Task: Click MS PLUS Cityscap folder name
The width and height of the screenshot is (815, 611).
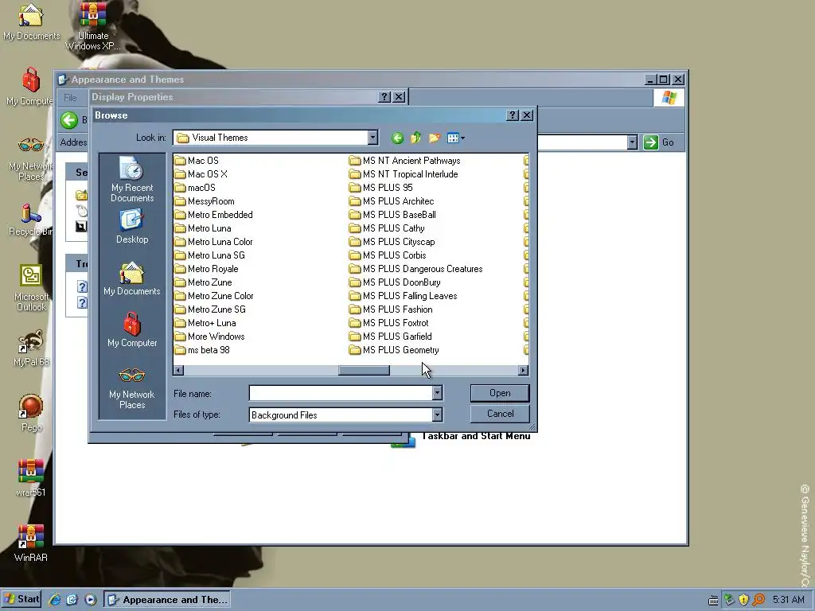Action: coord(399,242)
